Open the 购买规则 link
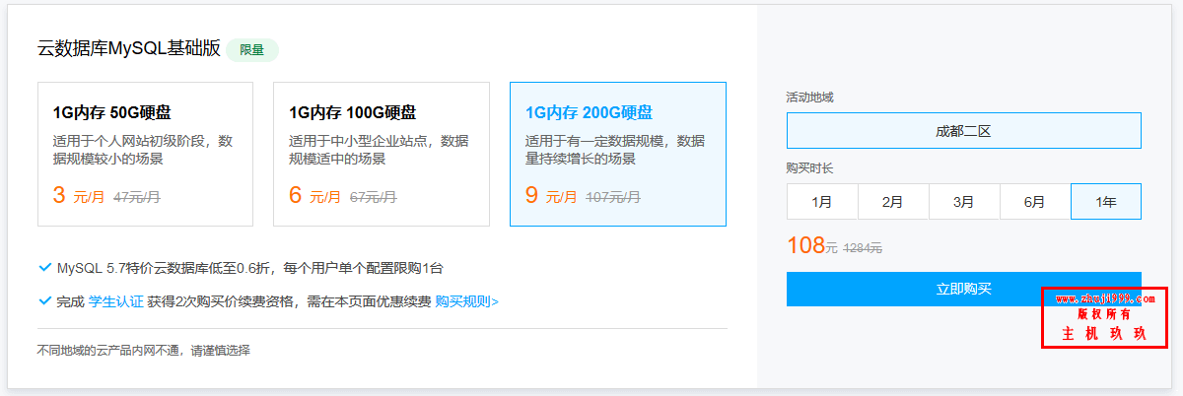This screenshot has width=1183, height=396. tap(466, 301)
